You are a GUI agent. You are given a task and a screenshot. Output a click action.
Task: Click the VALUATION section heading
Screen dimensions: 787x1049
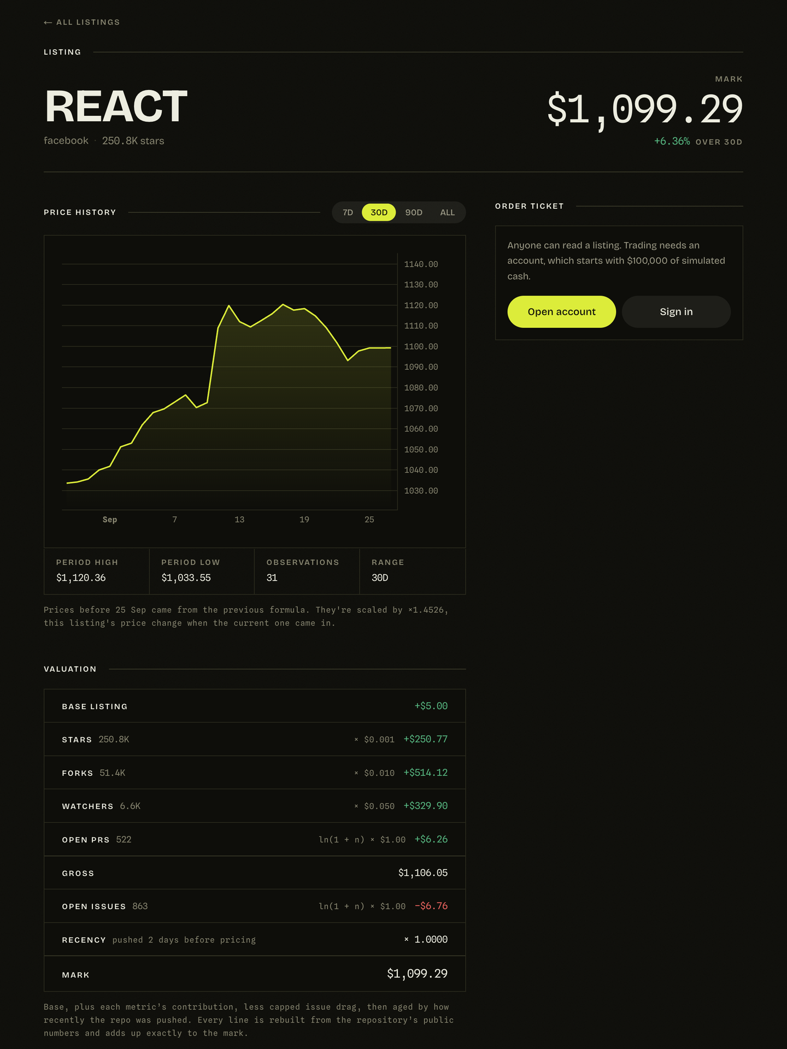(70, 669)
